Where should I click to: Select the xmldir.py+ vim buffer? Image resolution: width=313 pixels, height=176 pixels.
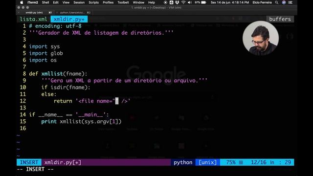click(x=69, y=19)
